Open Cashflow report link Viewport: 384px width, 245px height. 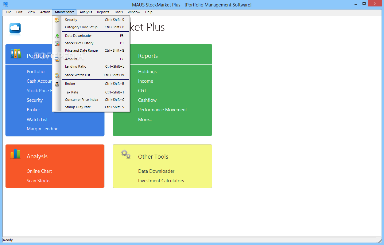coord(147,100)
